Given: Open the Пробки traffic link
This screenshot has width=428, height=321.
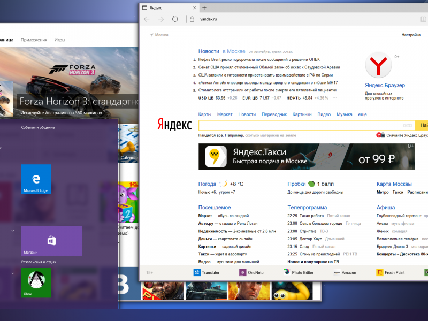Looking at the screenshot, I should (296, 184).
